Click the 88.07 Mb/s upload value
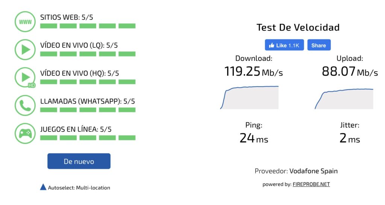Image resolution: width=385 pixels, height=205 pixels. tap(350, 71)
